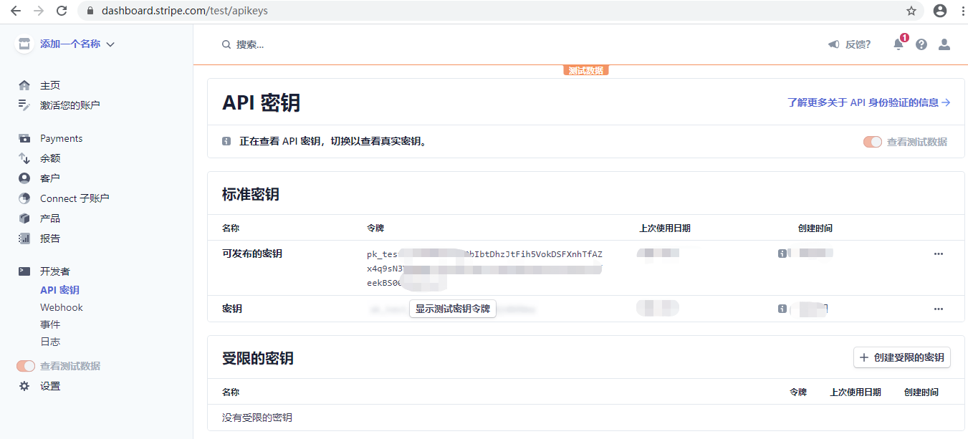The width and height of the screenshot is (968, 439).
Task: Click info icon in 可发布的密钥 creation column
Action: click(x=782, y=254)
